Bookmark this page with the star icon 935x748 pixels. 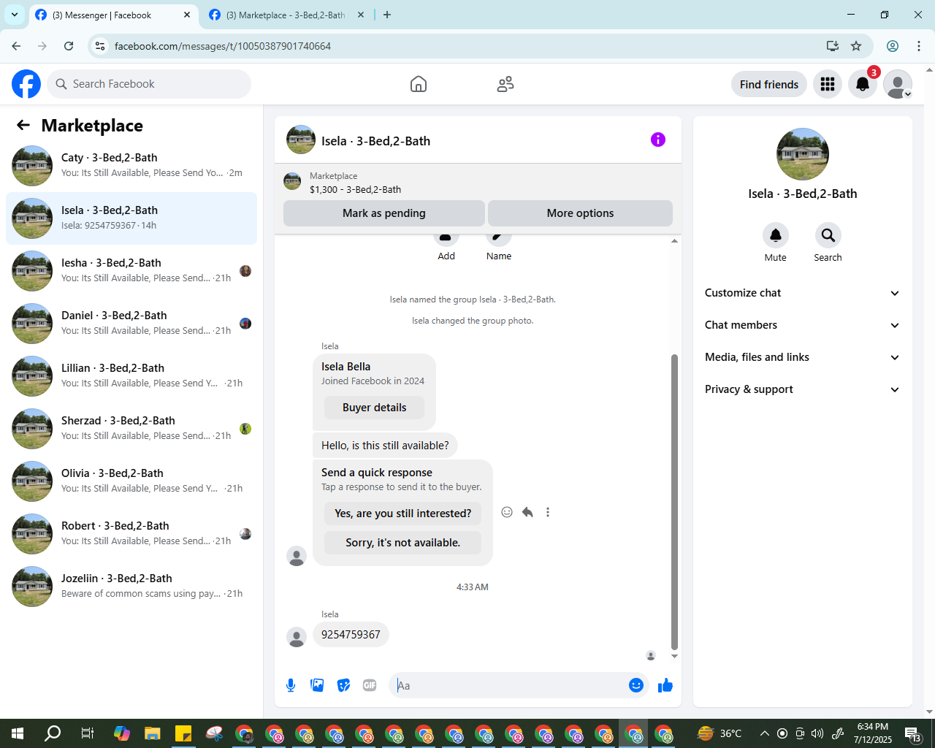pyautogui.click(x=856, y=46)
